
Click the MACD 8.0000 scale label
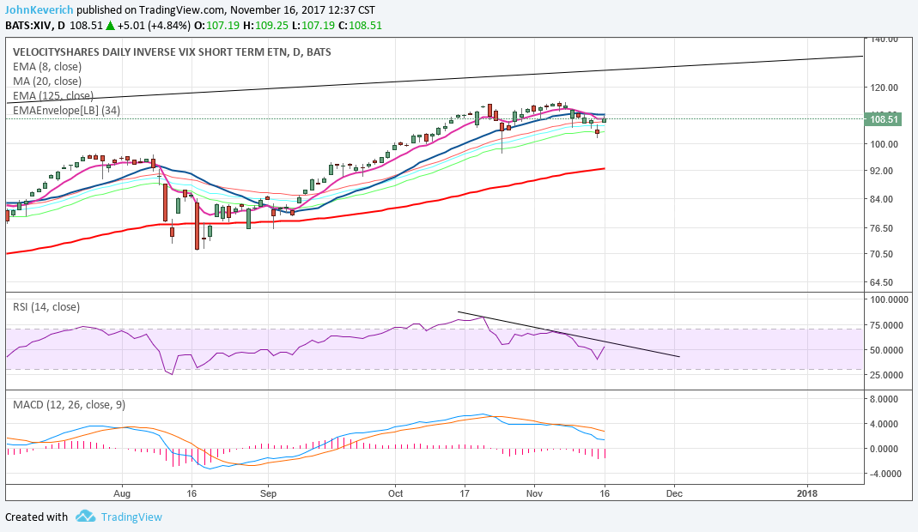click(884, 399)
